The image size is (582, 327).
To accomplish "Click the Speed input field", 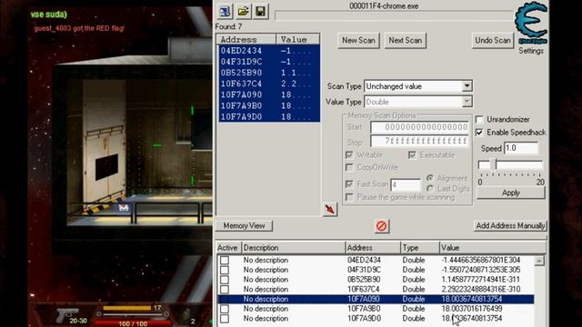I will (521, 148).
